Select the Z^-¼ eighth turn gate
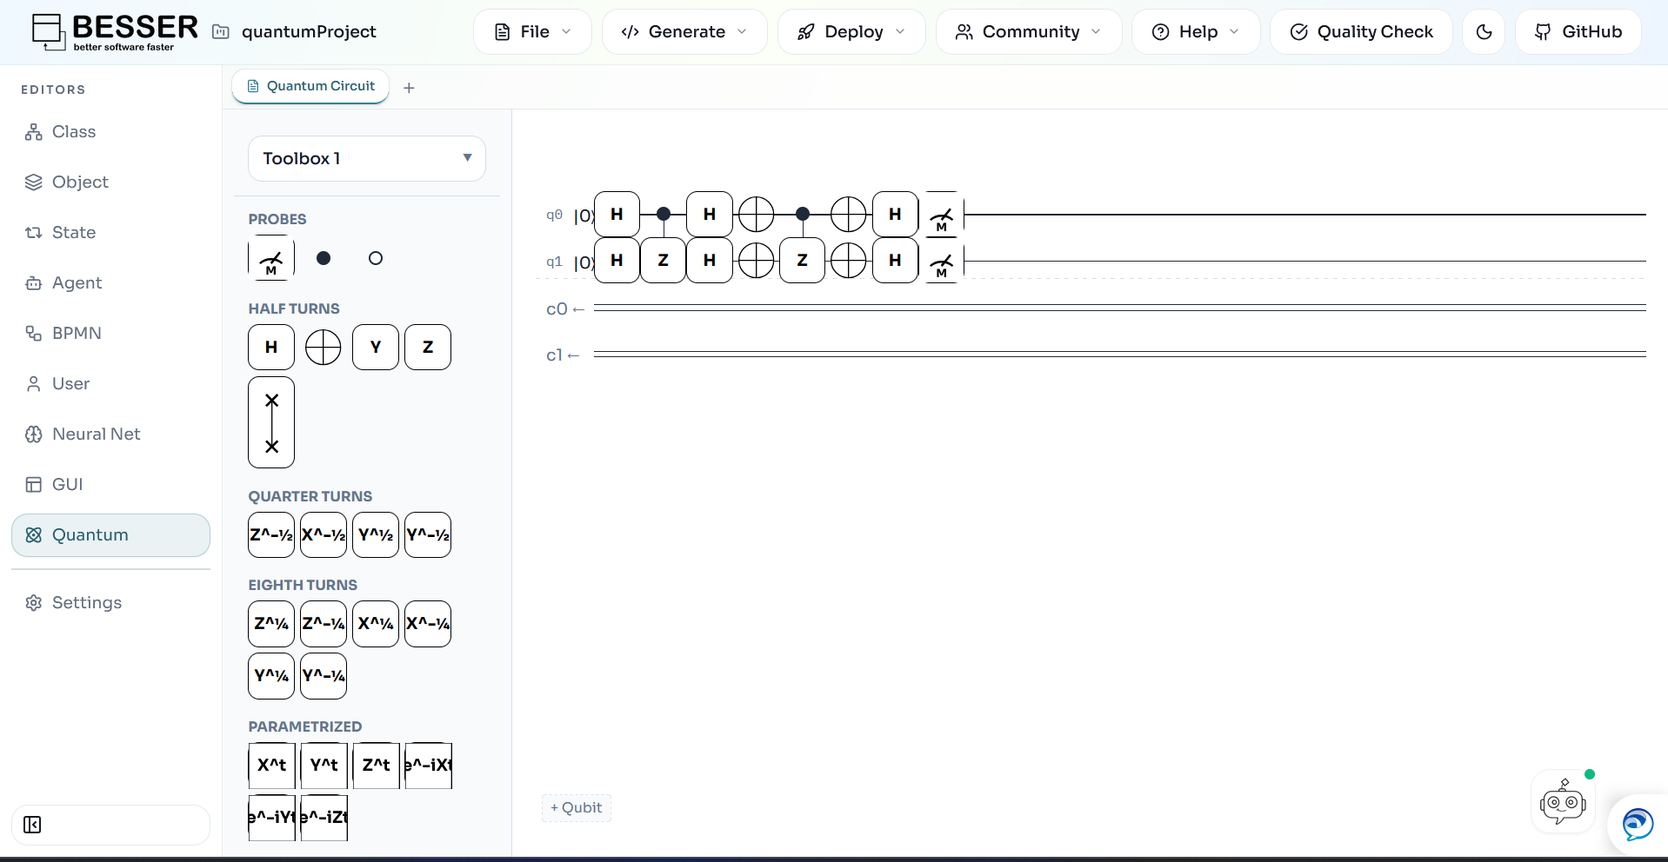 pos(324,624)
